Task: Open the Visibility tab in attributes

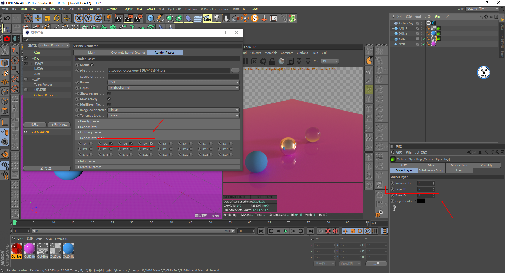Action: coord(487,165)
